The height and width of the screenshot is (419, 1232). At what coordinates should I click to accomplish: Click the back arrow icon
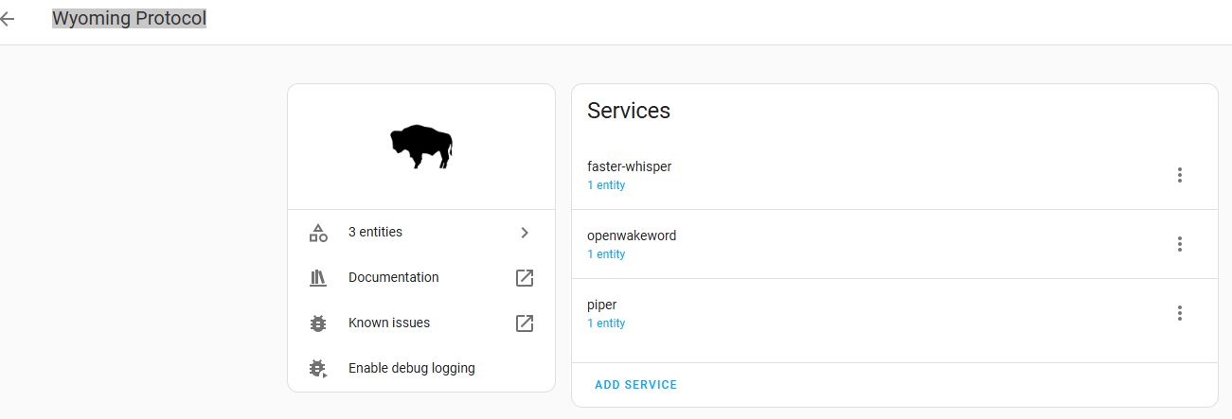coord(8,19)
